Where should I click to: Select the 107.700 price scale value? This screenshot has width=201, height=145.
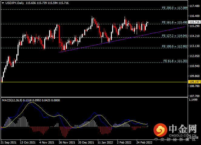click(x=194, y=96)
